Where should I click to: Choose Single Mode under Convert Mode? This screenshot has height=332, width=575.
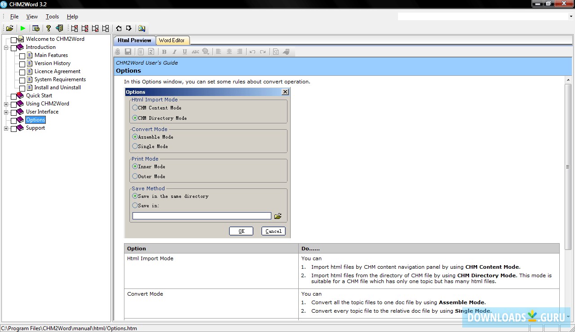tap(135, 146)
